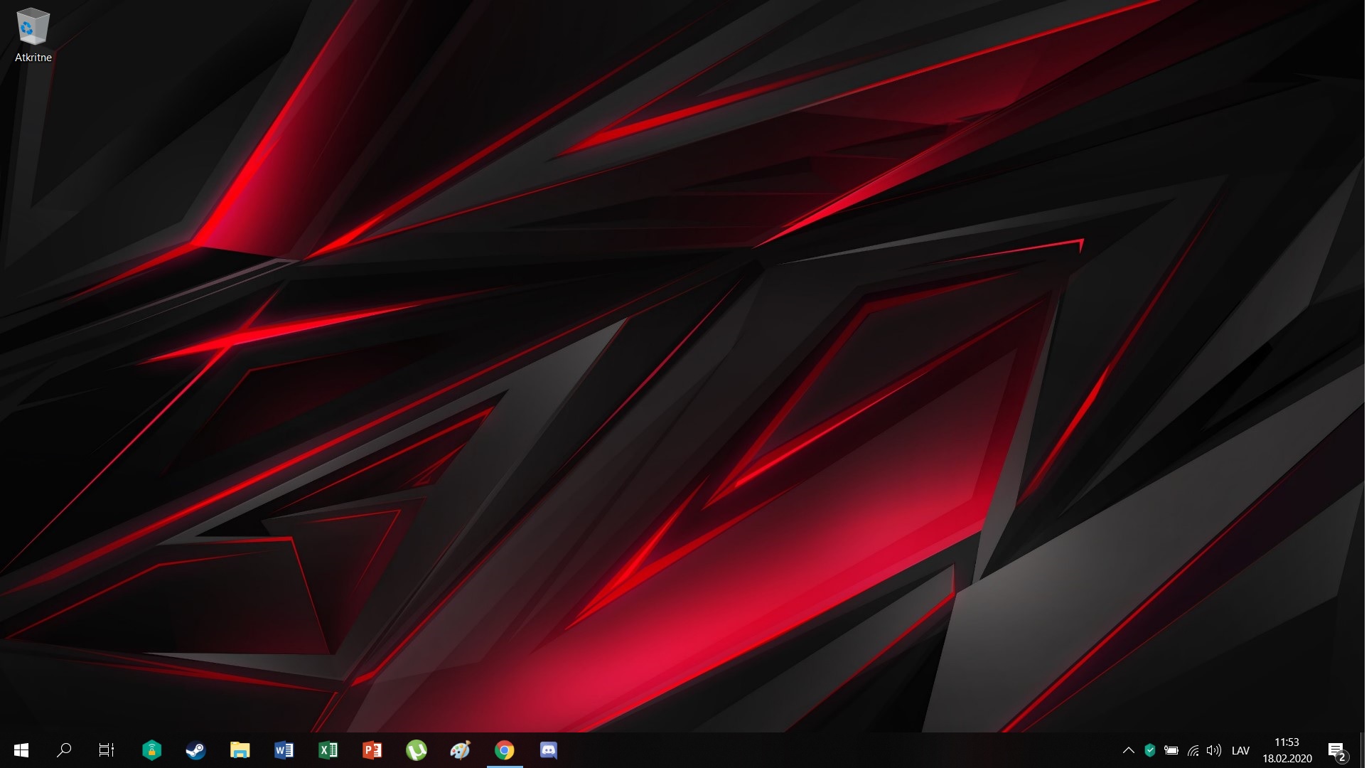The image size is (1369, 768).
Task: Open the clock showing 11:53
Action: (1287, 750)
